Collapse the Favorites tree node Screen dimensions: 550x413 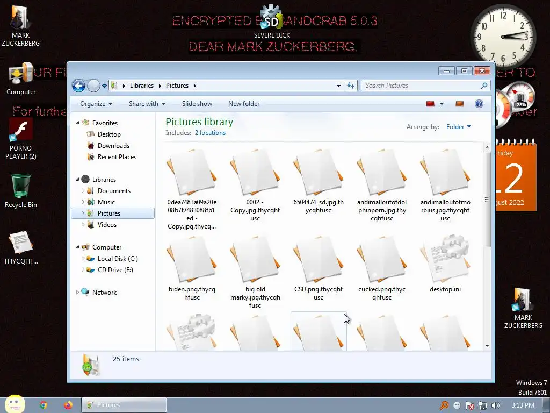pyautogui.click(x=77, y=123)
